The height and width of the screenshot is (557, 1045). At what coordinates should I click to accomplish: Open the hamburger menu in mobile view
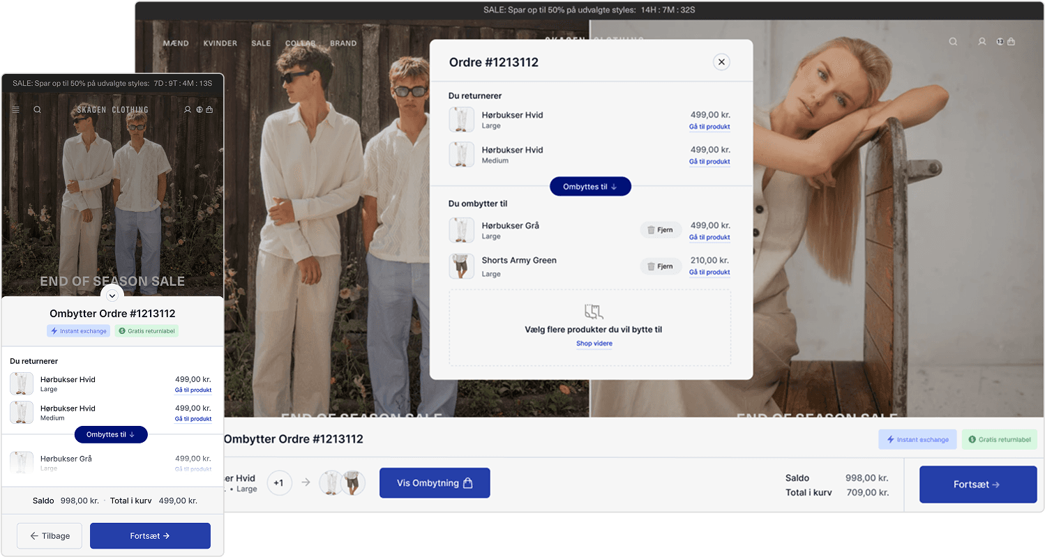[16, 109]
